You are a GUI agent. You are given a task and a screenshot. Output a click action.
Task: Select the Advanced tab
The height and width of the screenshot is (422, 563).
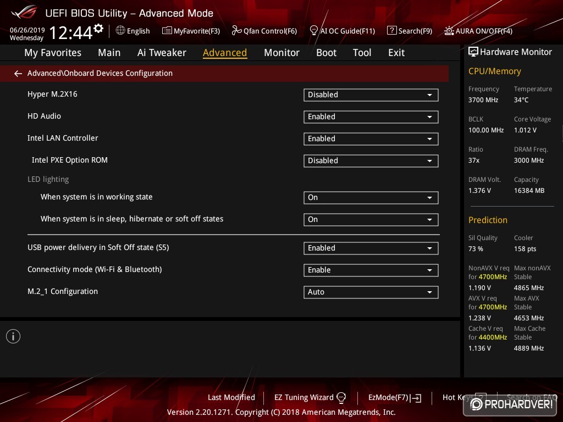225,53
